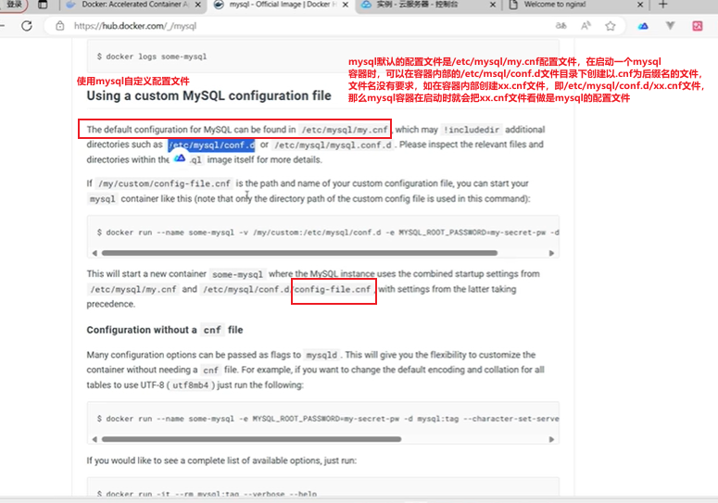Click heading 'Using a custom MySQL configuration file'

[208, 95]
